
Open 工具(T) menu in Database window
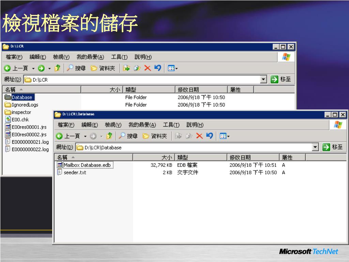coord(171,125)
